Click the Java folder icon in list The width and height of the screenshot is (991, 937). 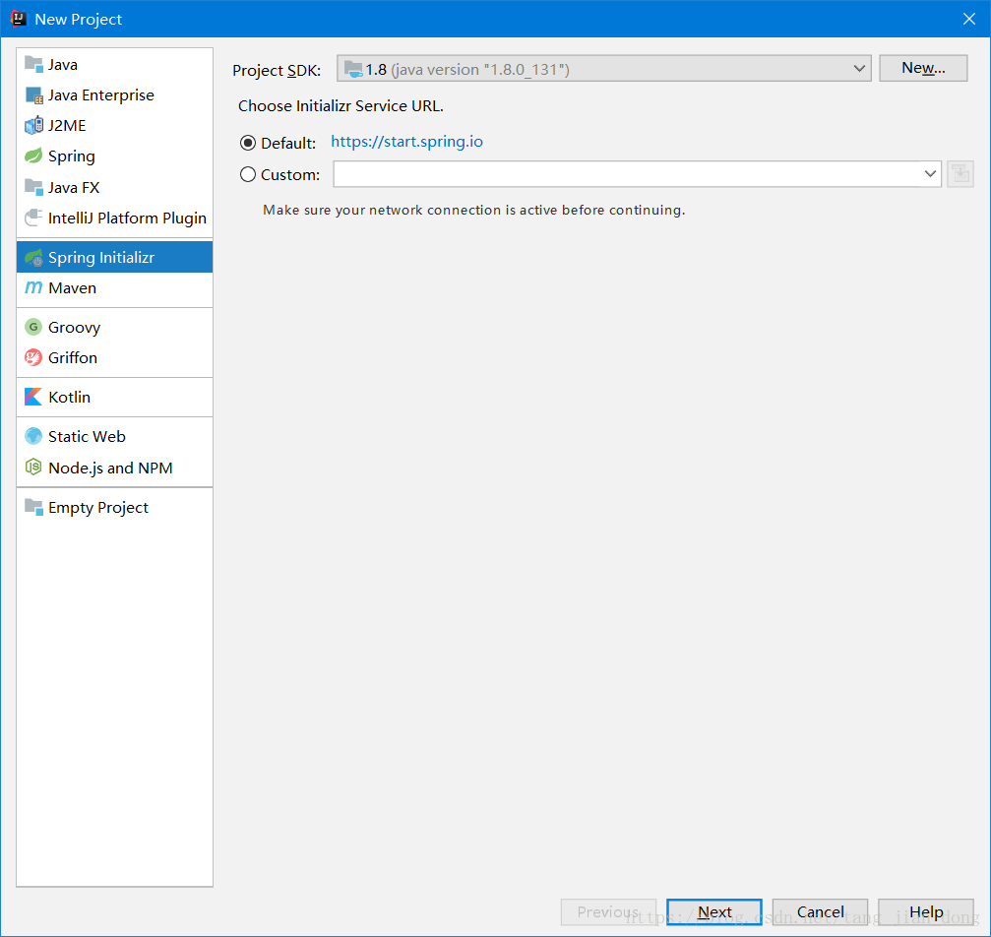[x=33, y=64]
